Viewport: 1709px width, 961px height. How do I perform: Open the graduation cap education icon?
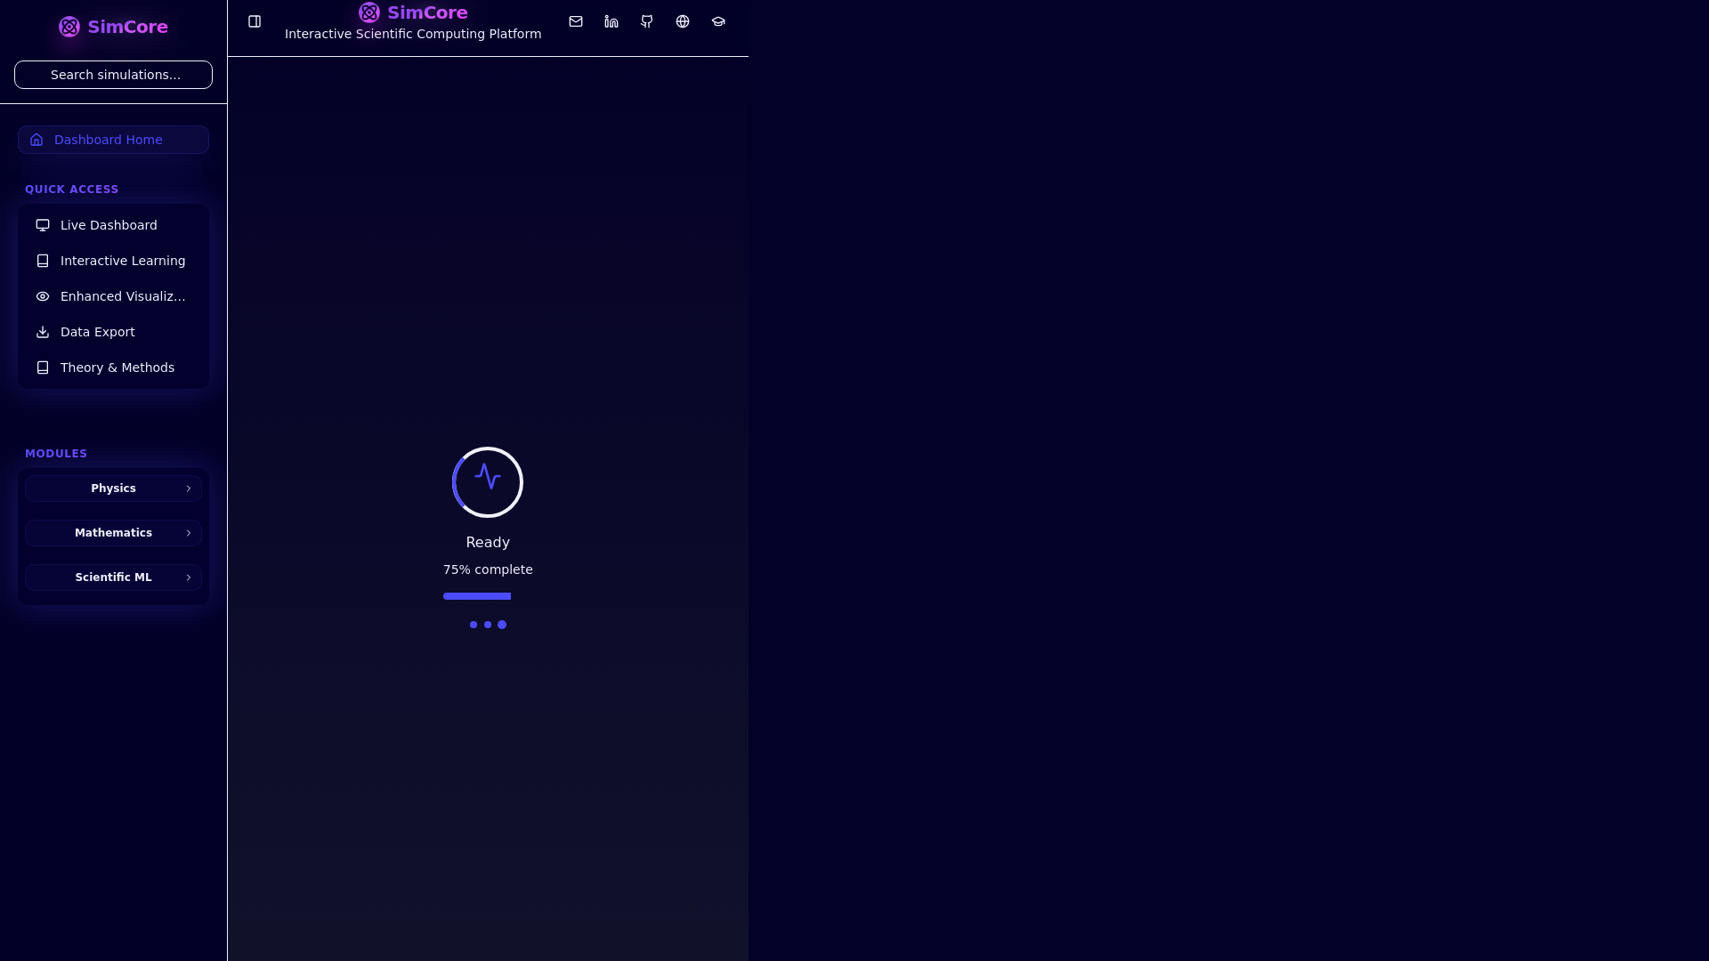(x=718, y=21)
